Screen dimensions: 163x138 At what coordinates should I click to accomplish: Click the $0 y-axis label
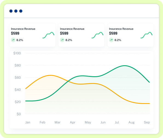coord(19,114)
